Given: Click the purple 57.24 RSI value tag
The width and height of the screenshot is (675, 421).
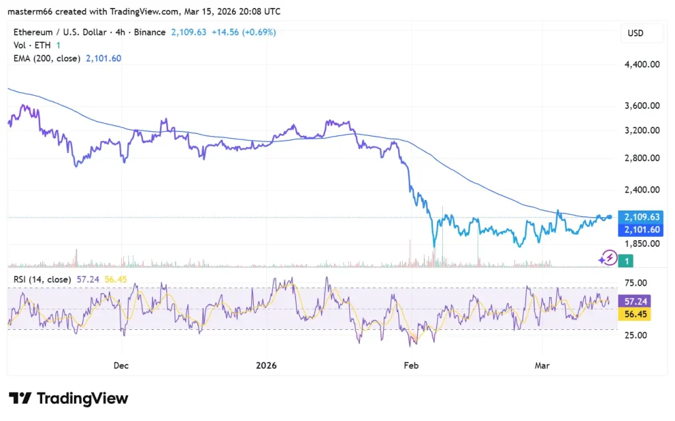Looking at the screenshot, I should pyautogui.click(x=635, y=301).
